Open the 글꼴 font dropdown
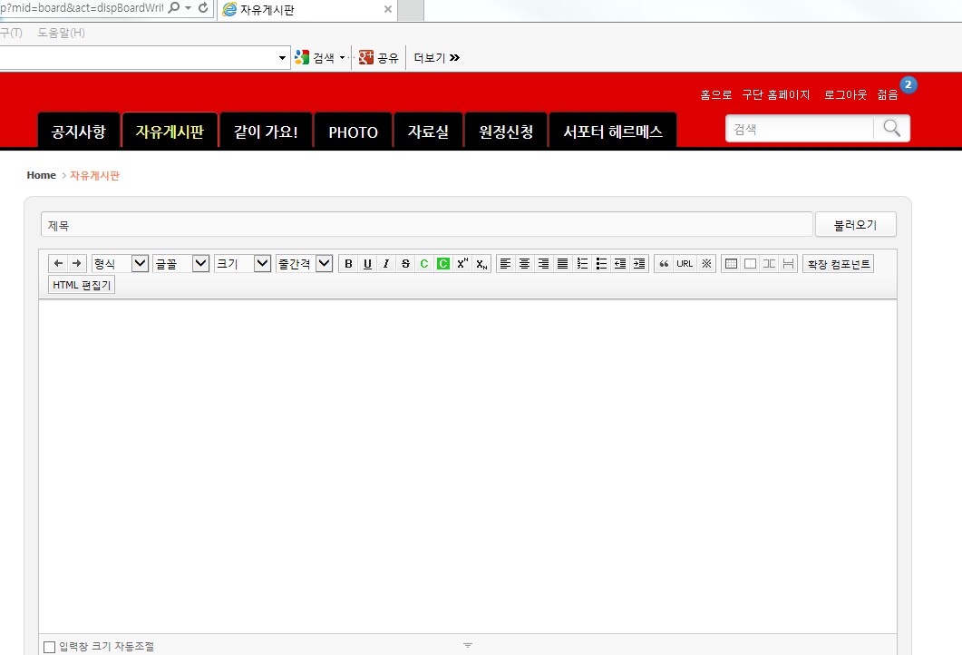Viewport: 962px width, 655px height. pos(181,263)
